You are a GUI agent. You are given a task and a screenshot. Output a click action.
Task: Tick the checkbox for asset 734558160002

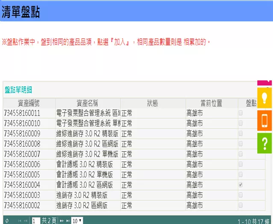[241, 206]
